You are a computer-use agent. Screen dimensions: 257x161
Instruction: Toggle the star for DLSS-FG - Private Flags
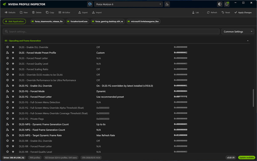tap(13, 119)
